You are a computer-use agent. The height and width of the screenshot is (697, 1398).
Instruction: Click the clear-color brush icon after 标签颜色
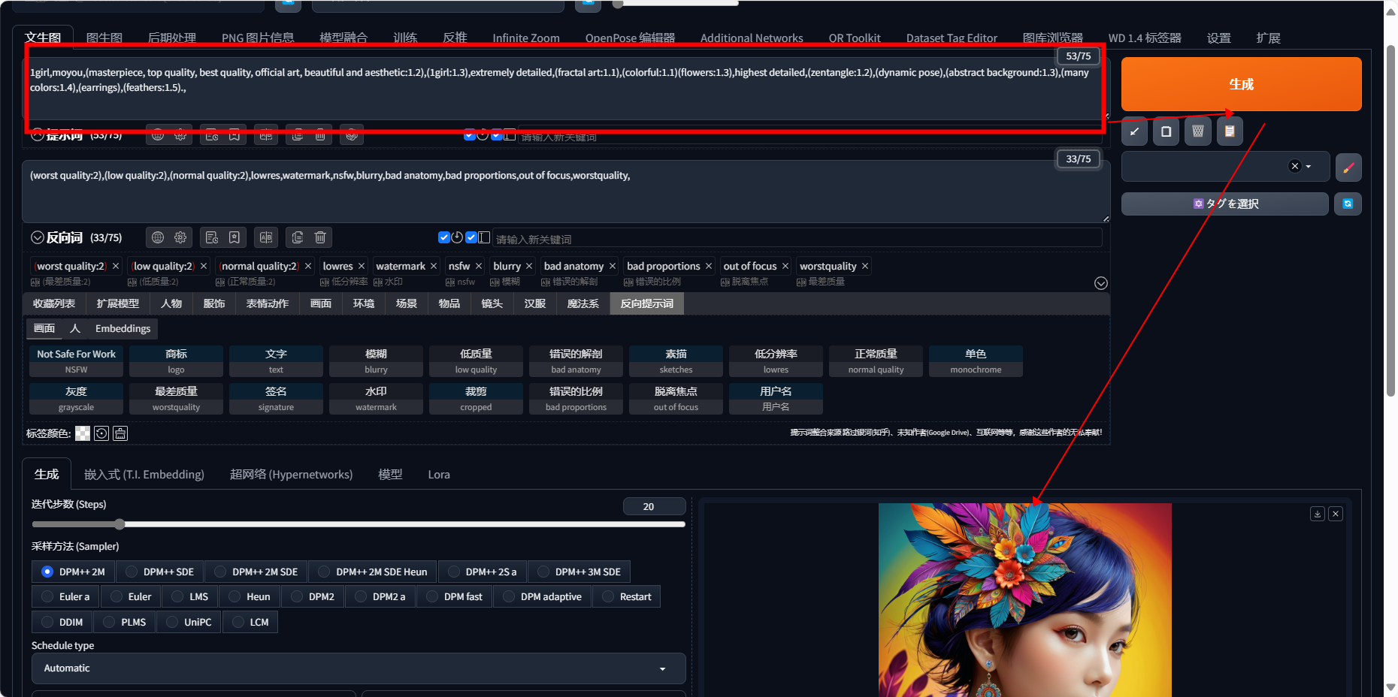pos(120,433)
